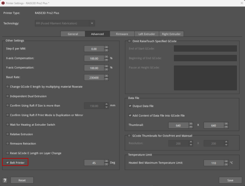Disable the Belt Printer checkbox
The height and width of the screenshot is (186, 245).
(x=8, y=162)
